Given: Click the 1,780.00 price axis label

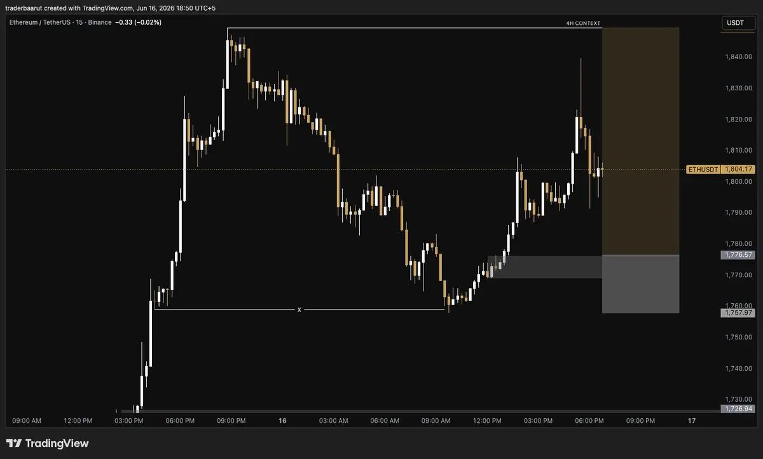Looking at the screenshot, I should coord(738,244).
